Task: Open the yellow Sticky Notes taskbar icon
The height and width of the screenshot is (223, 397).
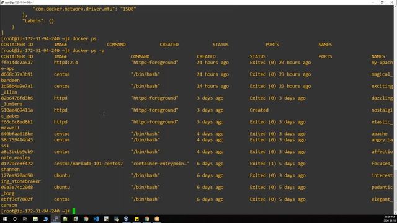Action: (136, 219)
